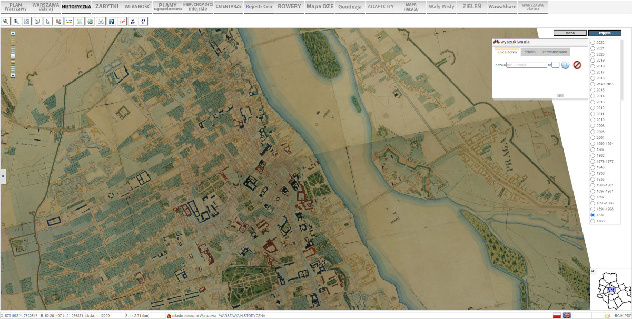Activate the zoom to window tool

click(37, 22)
